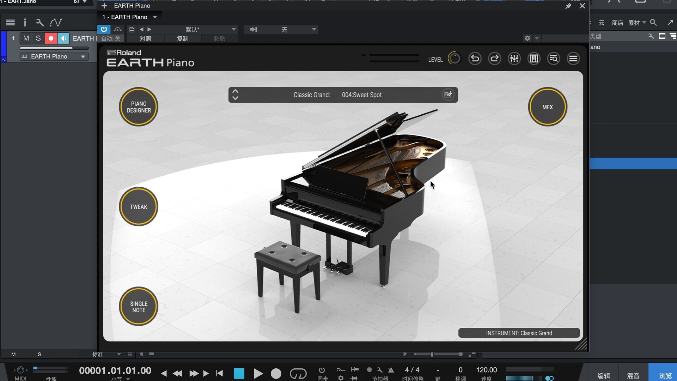Switch to the 编辑 edit tab
This screenshot has width=677, height=381.
(604, 375)
